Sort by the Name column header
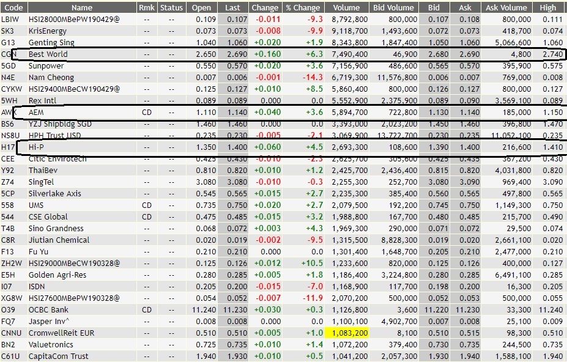The height and width of the screenshot is (362, 567). (x=82, y=7)
